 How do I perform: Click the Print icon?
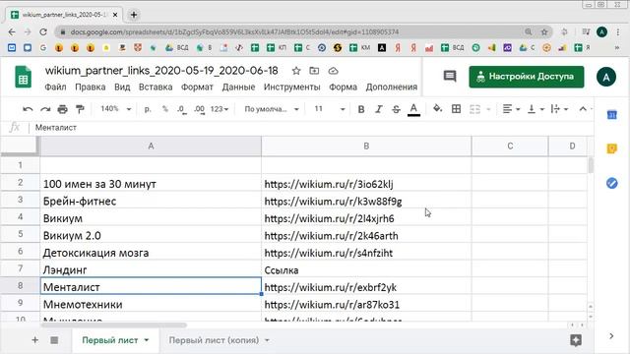pos(62,109)
